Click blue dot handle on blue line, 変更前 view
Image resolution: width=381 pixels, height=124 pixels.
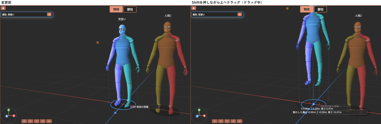(115, 113)
